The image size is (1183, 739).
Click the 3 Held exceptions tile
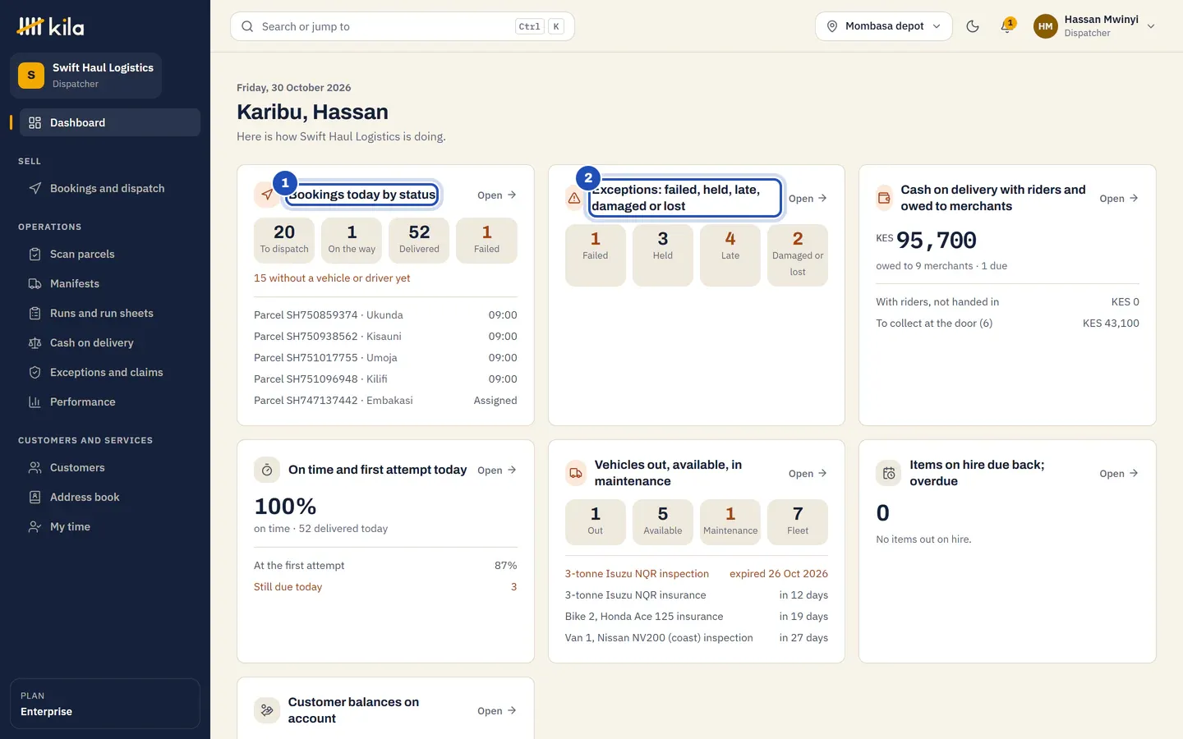click(x=663, y=255)
